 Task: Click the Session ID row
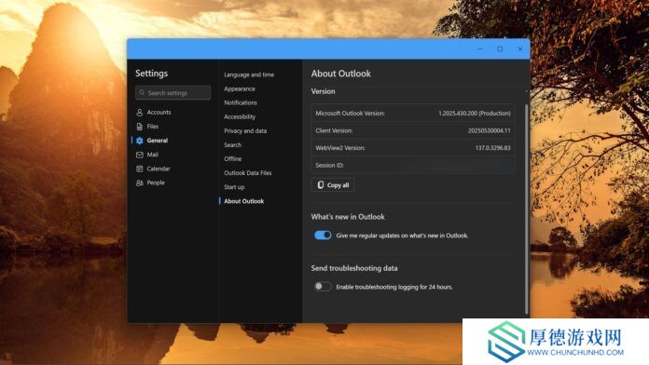click(413, 166)
